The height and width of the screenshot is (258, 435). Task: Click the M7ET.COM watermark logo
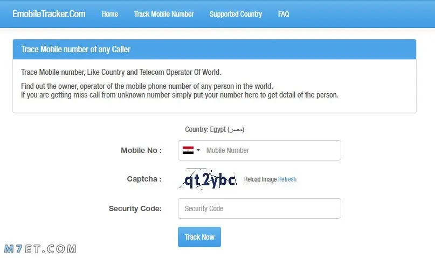pyautogui.click(x=40, y=249)
